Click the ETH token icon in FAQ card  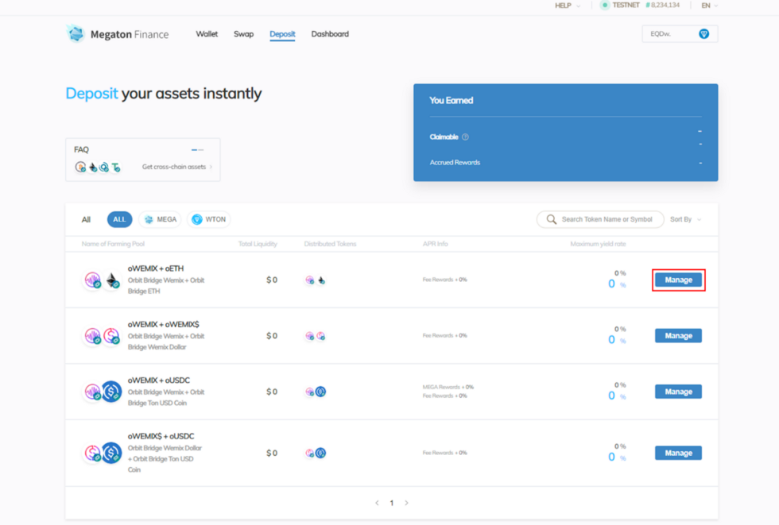(x=93, y=168)
